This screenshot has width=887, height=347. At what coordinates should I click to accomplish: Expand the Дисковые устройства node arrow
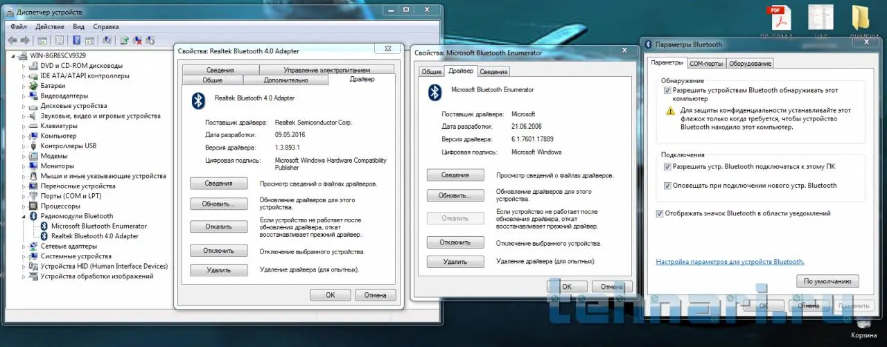pos(24,106)
